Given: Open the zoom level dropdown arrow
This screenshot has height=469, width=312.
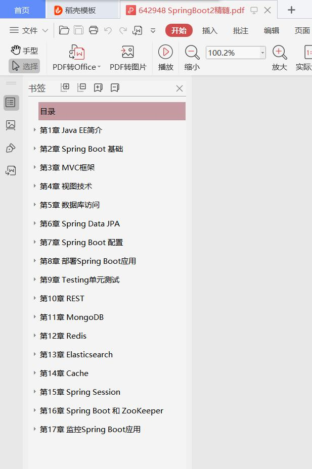Looking at the screenshot, I should click(262, 53).
